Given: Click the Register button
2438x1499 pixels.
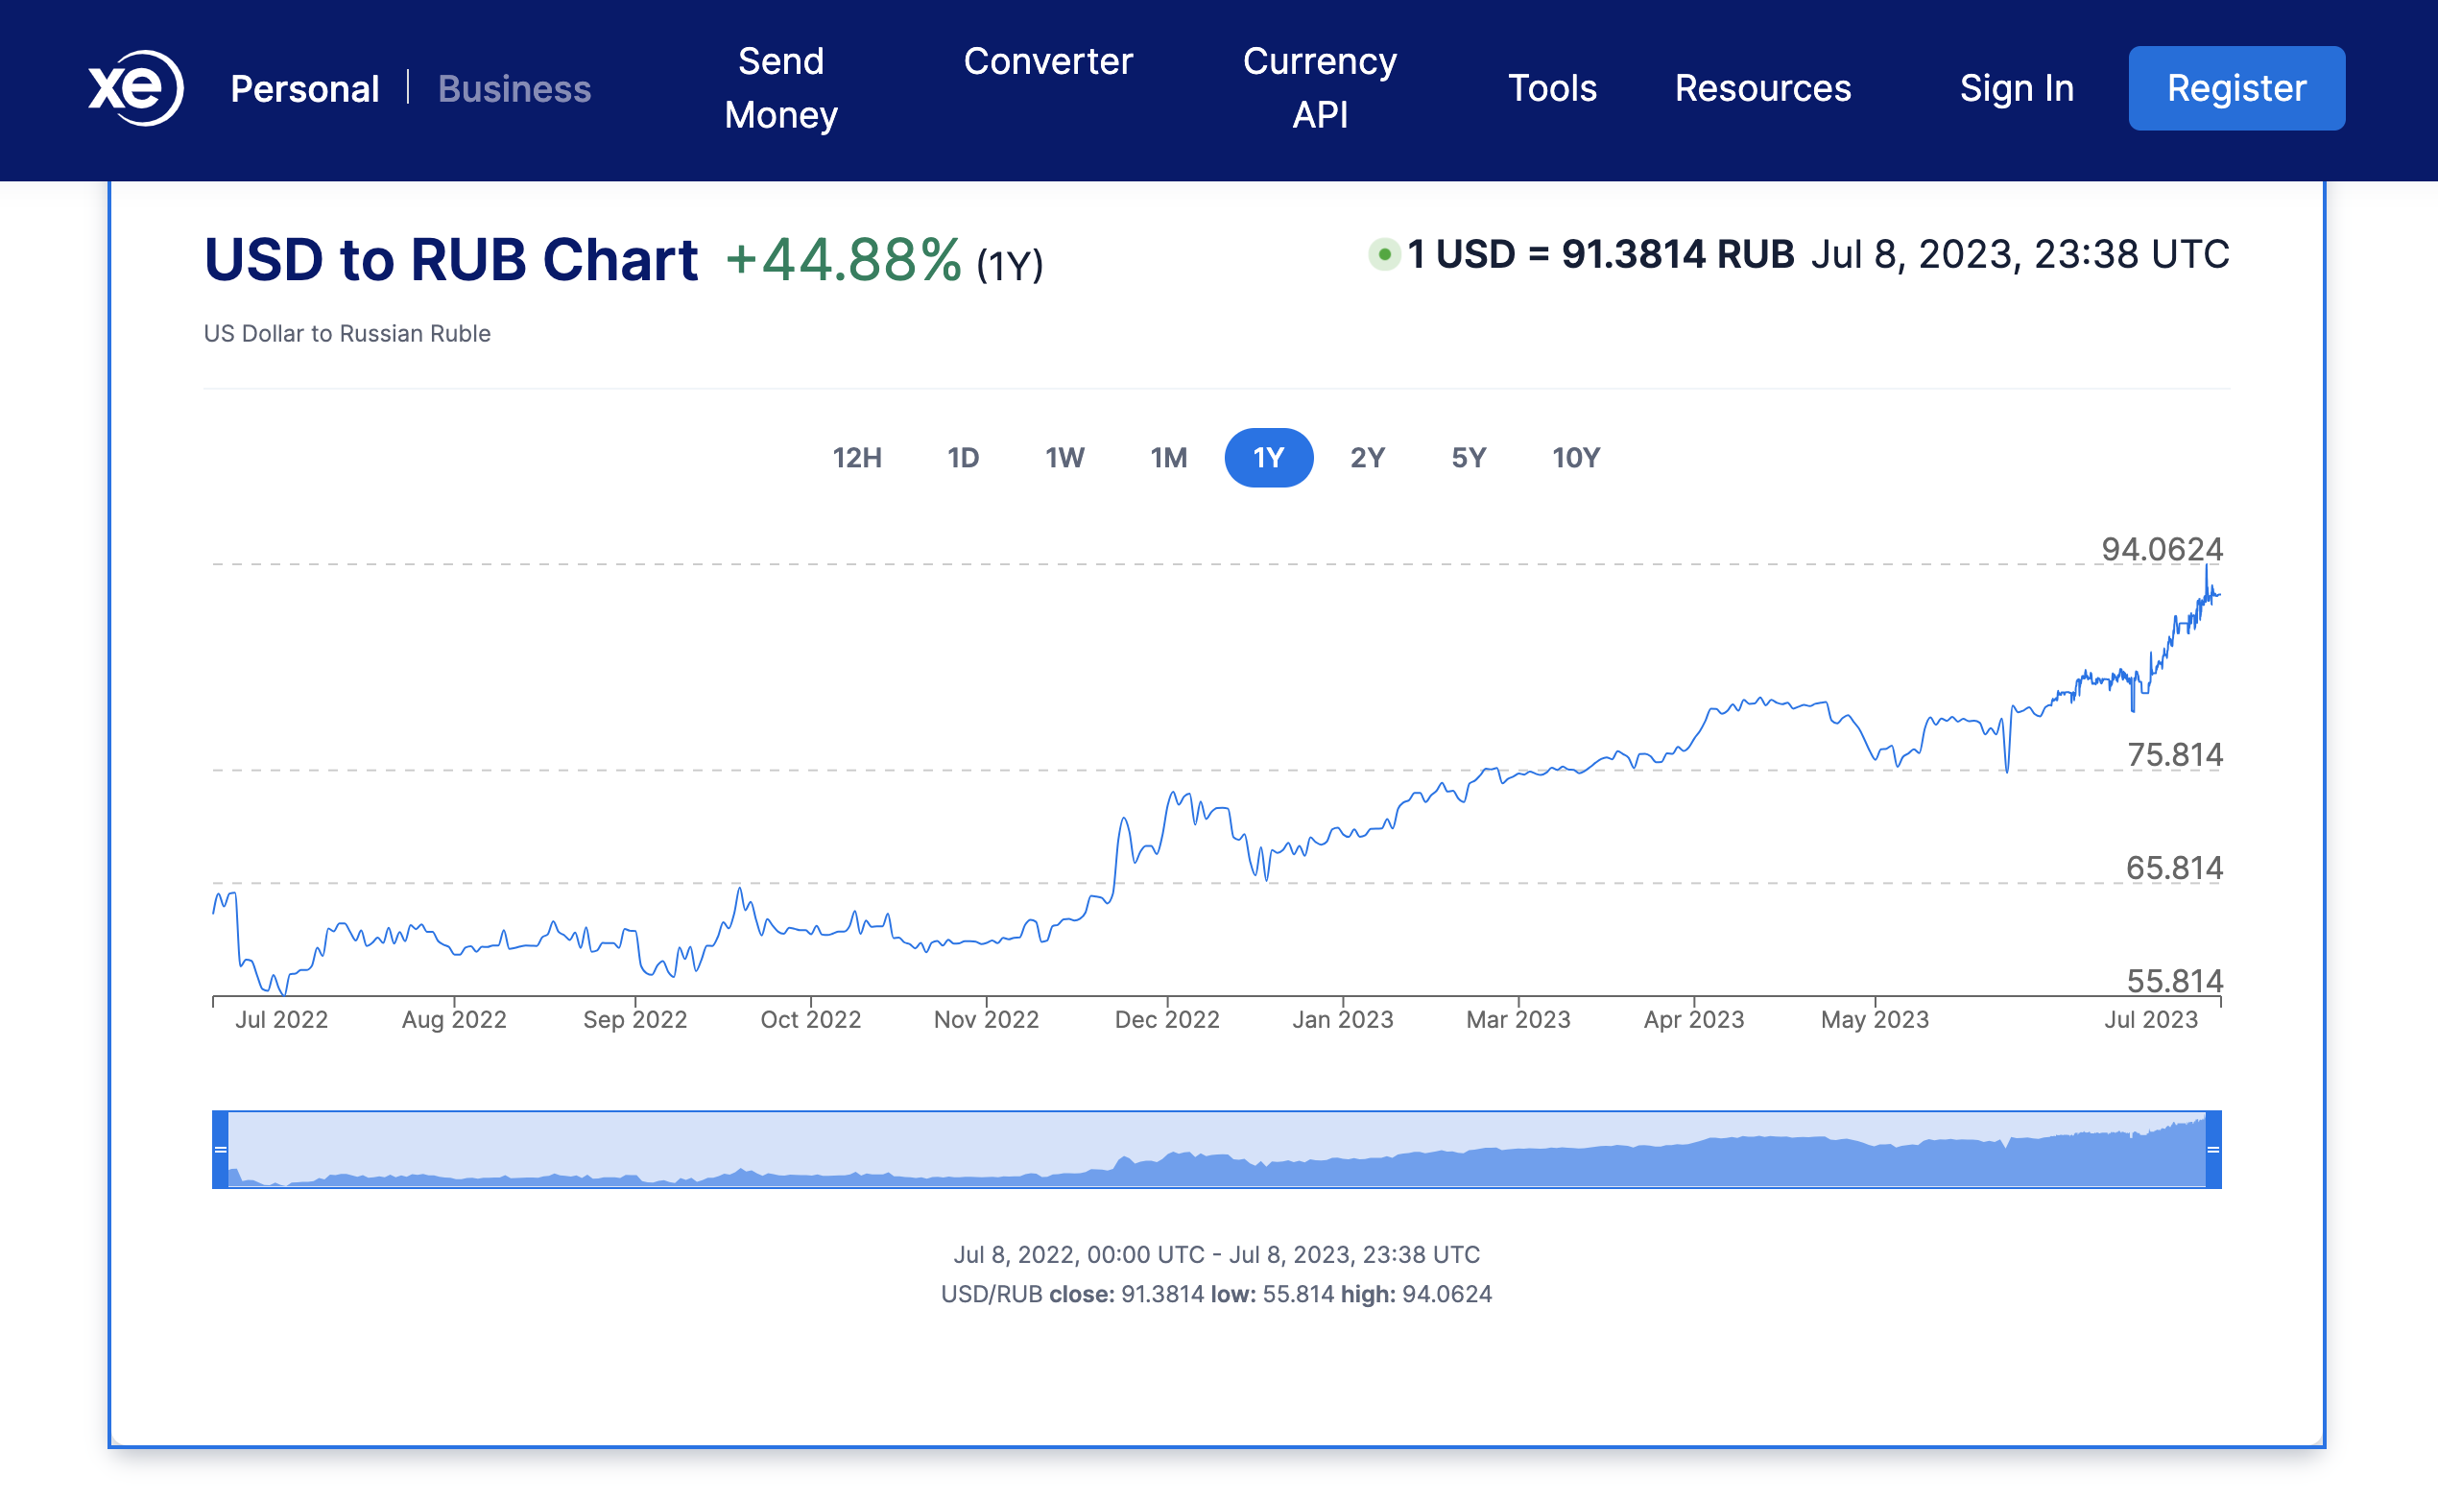Looking at the screenshot, I should [x=2236, y=88].
